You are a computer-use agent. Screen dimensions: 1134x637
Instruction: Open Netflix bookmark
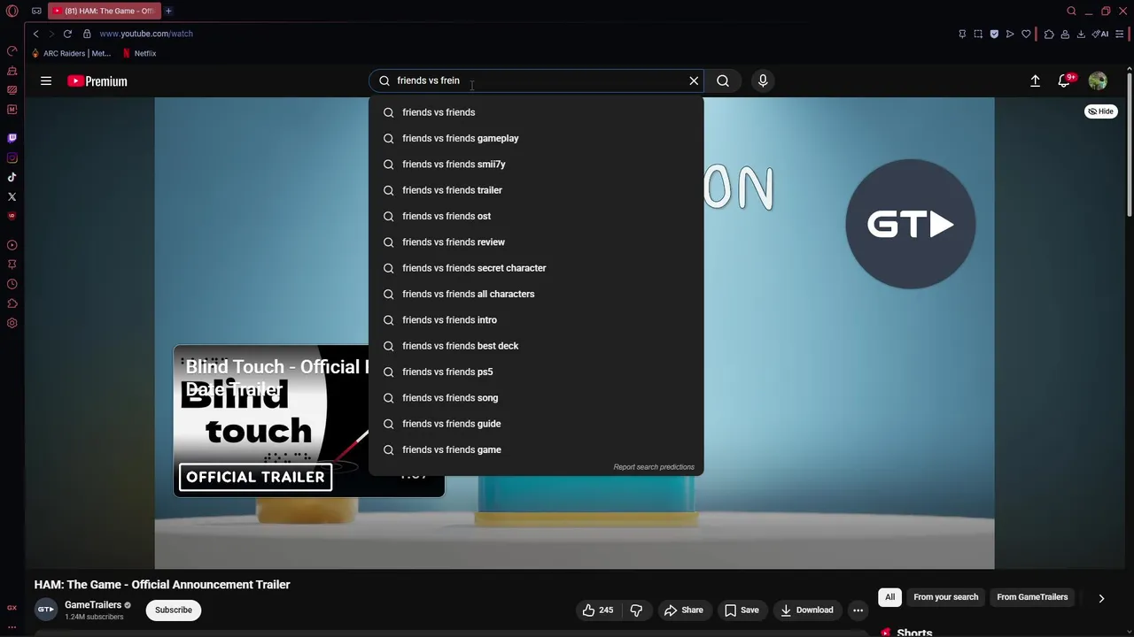click(x=139, y=53)
